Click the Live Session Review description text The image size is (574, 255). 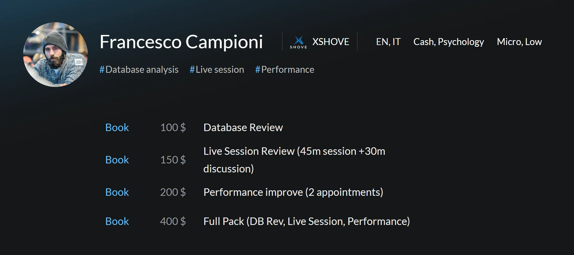coord(294,152)
